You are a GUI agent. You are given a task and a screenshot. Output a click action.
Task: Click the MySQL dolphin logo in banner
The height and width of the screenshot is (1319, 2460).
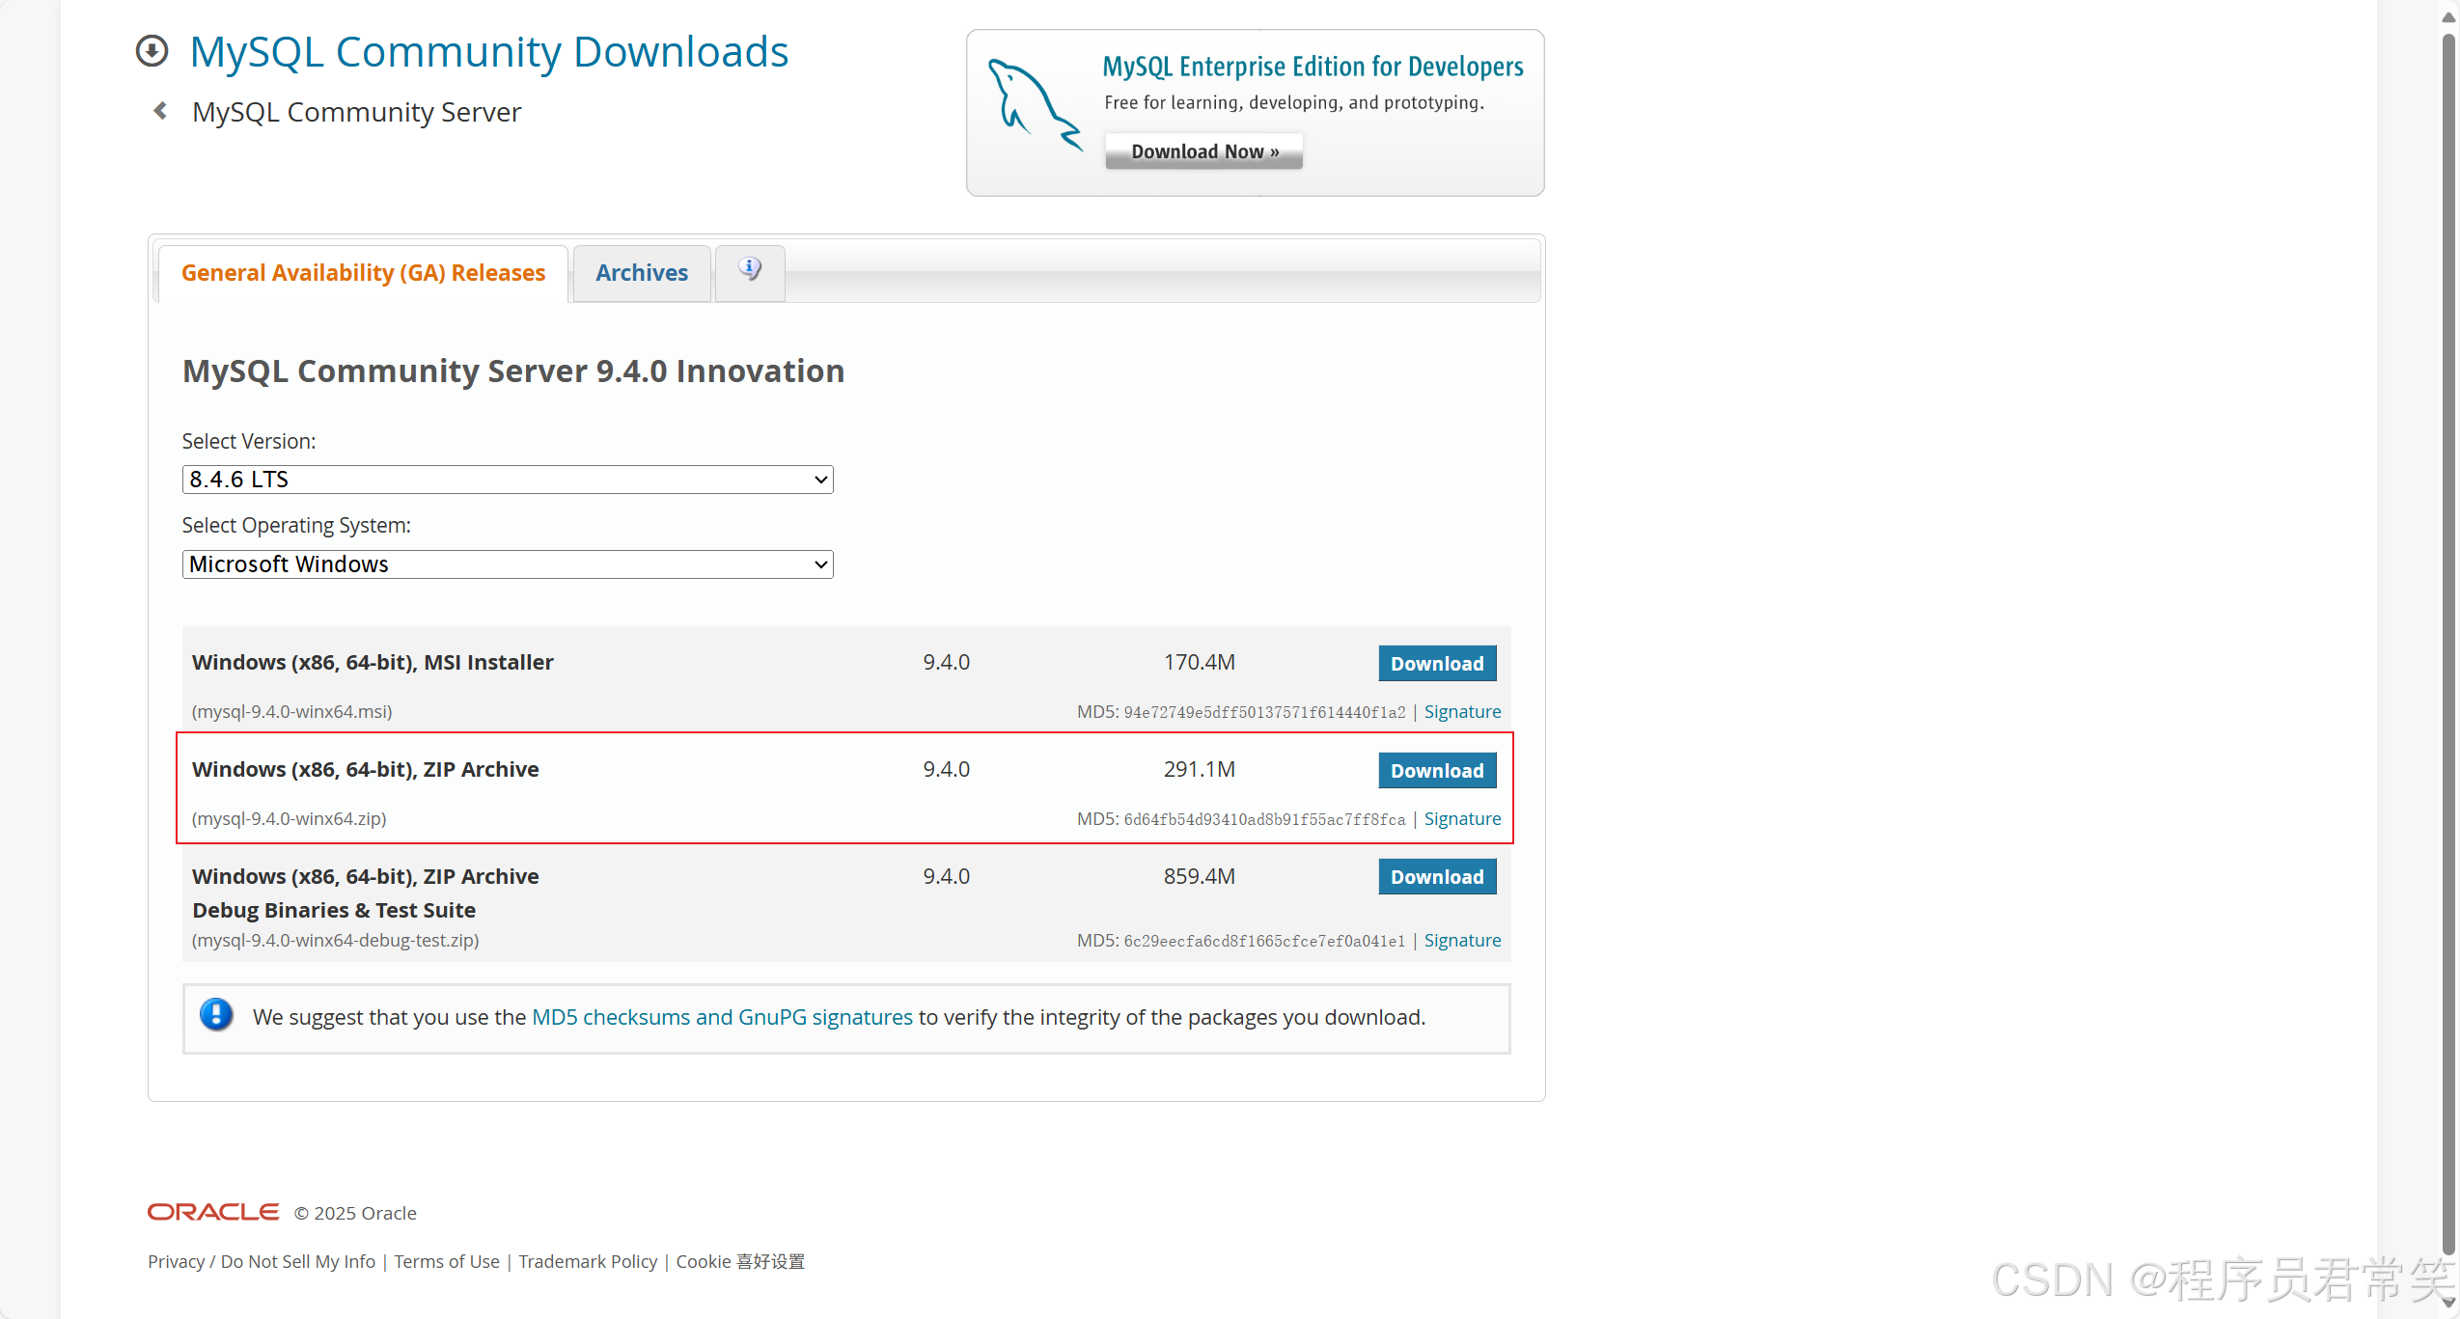(x=1035, y=105)
